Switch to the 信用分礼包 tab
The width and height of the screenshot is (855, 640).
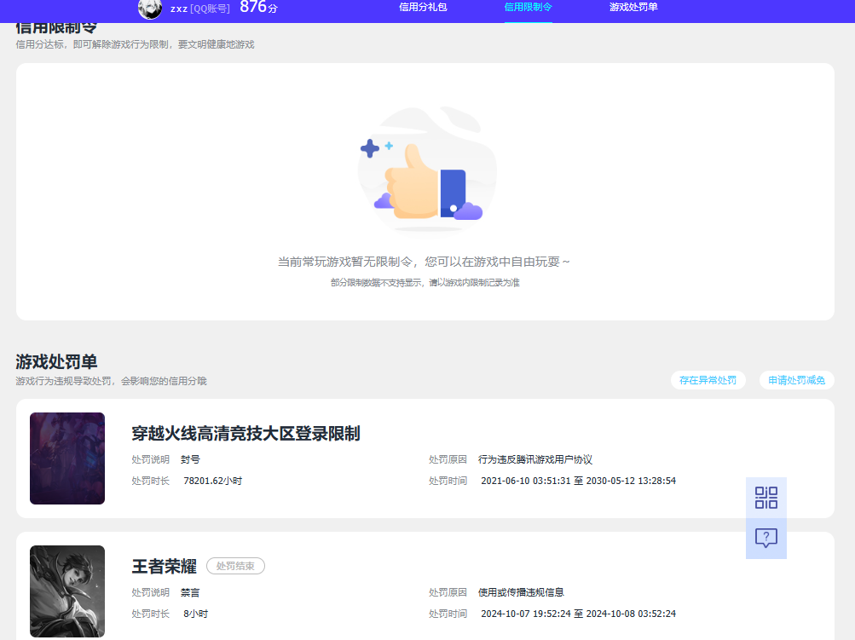pos(423,7)
